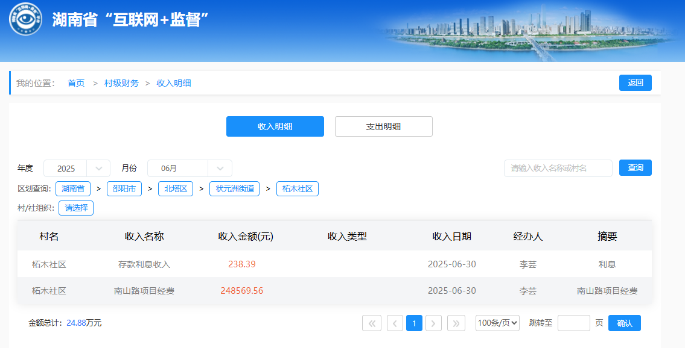Click the 收入金额(元) column header
Viewport: 685px width, 348px height.
[246, 236]
